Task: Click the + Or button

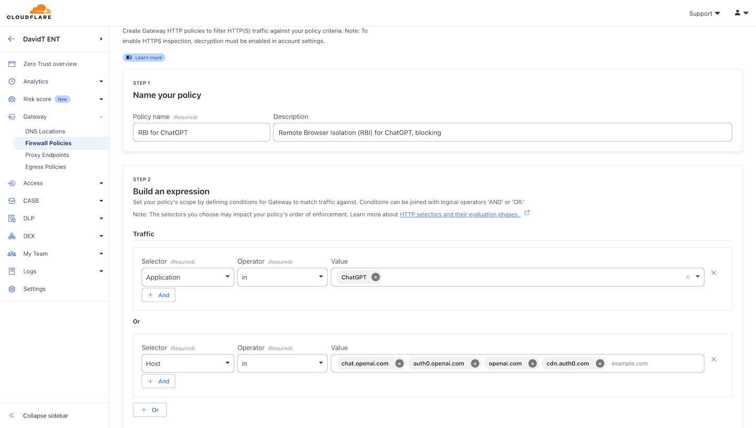Action: [150, 410]
